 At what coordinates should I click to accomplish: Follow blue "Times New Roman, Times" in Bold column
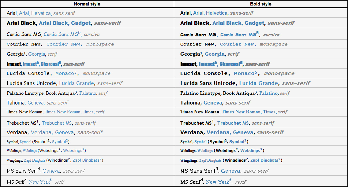click(x=249, y=112)
